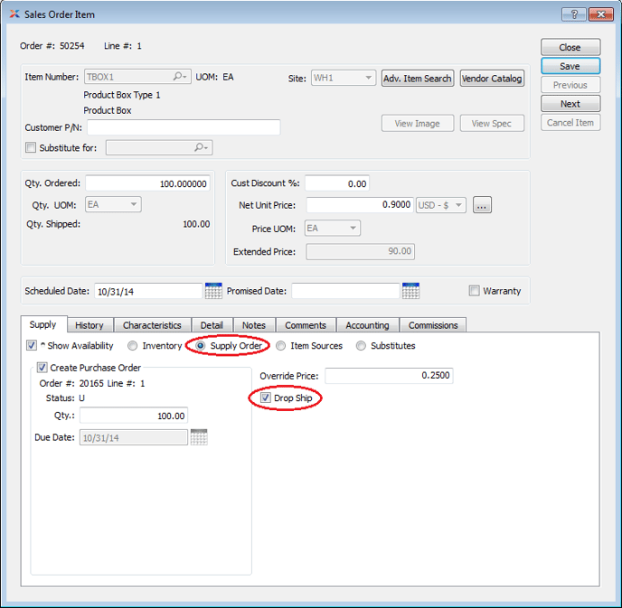
Task: Toggle the Drop Ship checkbox
Action: [x=266, y=398]
